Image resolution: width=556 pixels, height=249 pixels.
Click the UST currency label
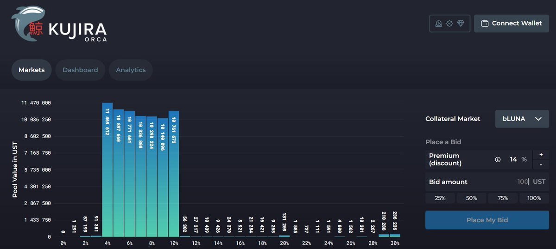[539, 182]
